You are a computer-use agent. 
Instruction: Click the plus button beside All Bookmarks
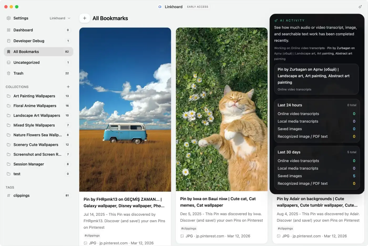(85, 18)
